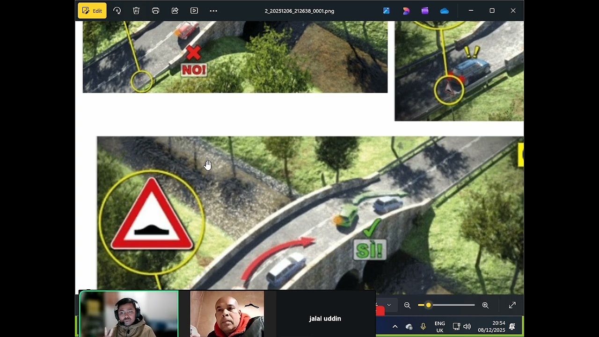Maximize the Photos window
The width and height of the screenshot is (599, 337).
tap(492, 11)
